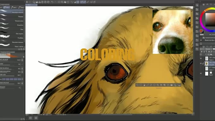
Task: Toggle the first Snap to ruler icon
Action: coord(82,2)
